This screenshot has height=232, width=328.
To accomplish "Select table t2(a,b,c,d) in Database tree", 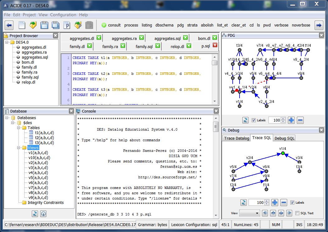I will coord(44,138).
